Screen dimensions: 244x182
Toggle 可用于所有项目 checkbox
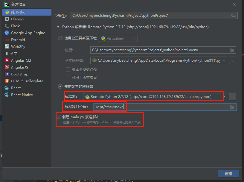point(68,77)
